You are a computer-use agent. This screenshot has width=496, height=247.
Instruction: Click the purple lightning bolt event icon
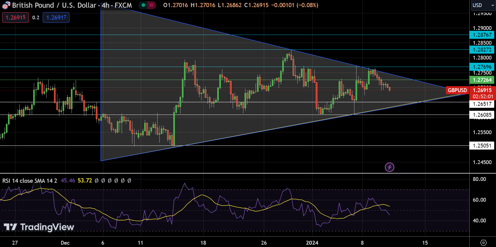[389, 167]
